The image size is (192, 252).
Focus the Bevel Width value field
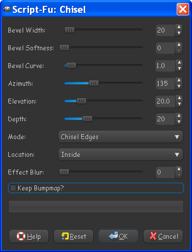165,30
